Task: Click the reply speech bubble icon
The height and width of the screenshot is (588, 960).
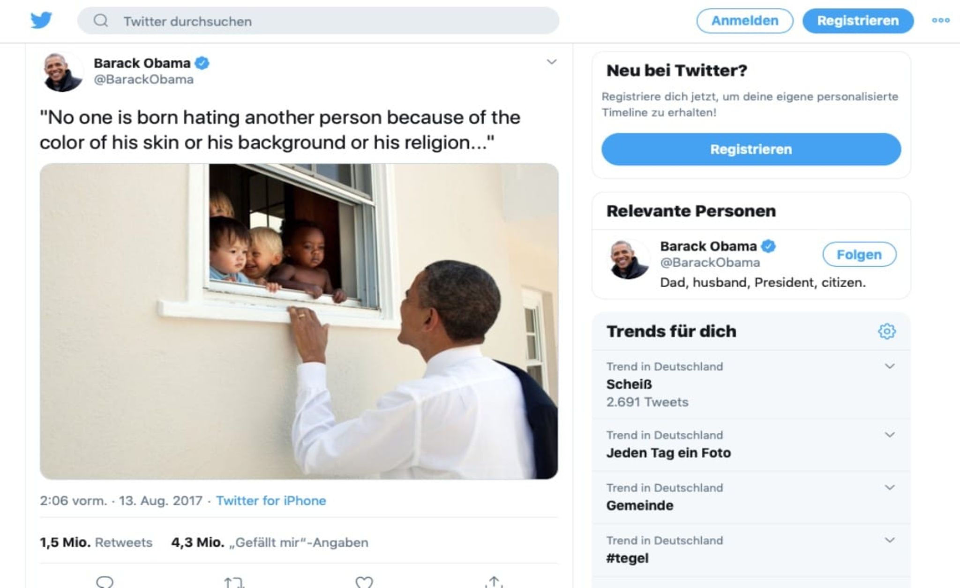Action: point(105,582)
